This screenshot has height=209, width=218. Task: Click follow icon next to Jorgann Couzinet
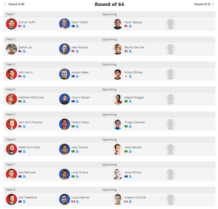(x=130, y=202)
